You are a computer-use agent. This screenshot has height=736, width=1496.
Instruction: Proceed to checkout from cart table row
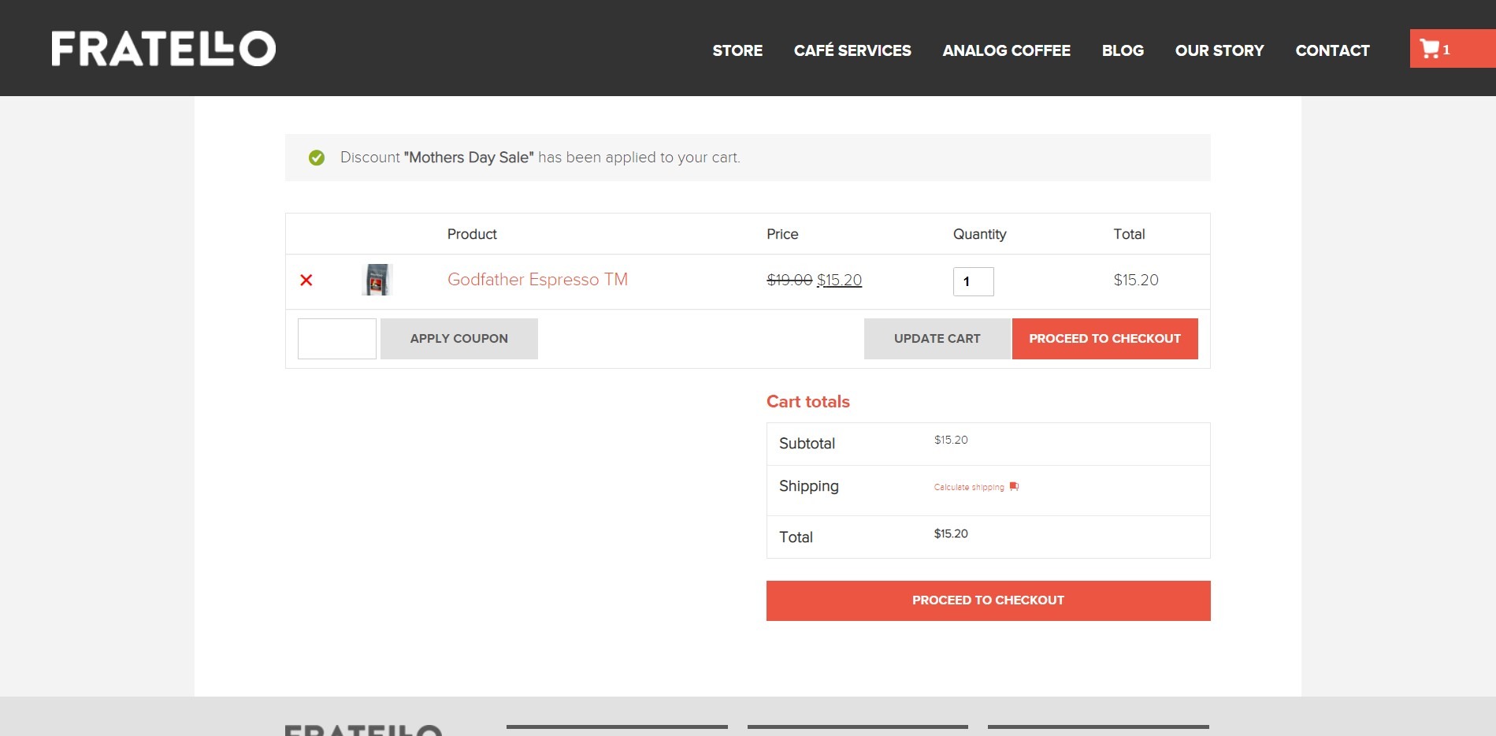tap(1104, 339)
